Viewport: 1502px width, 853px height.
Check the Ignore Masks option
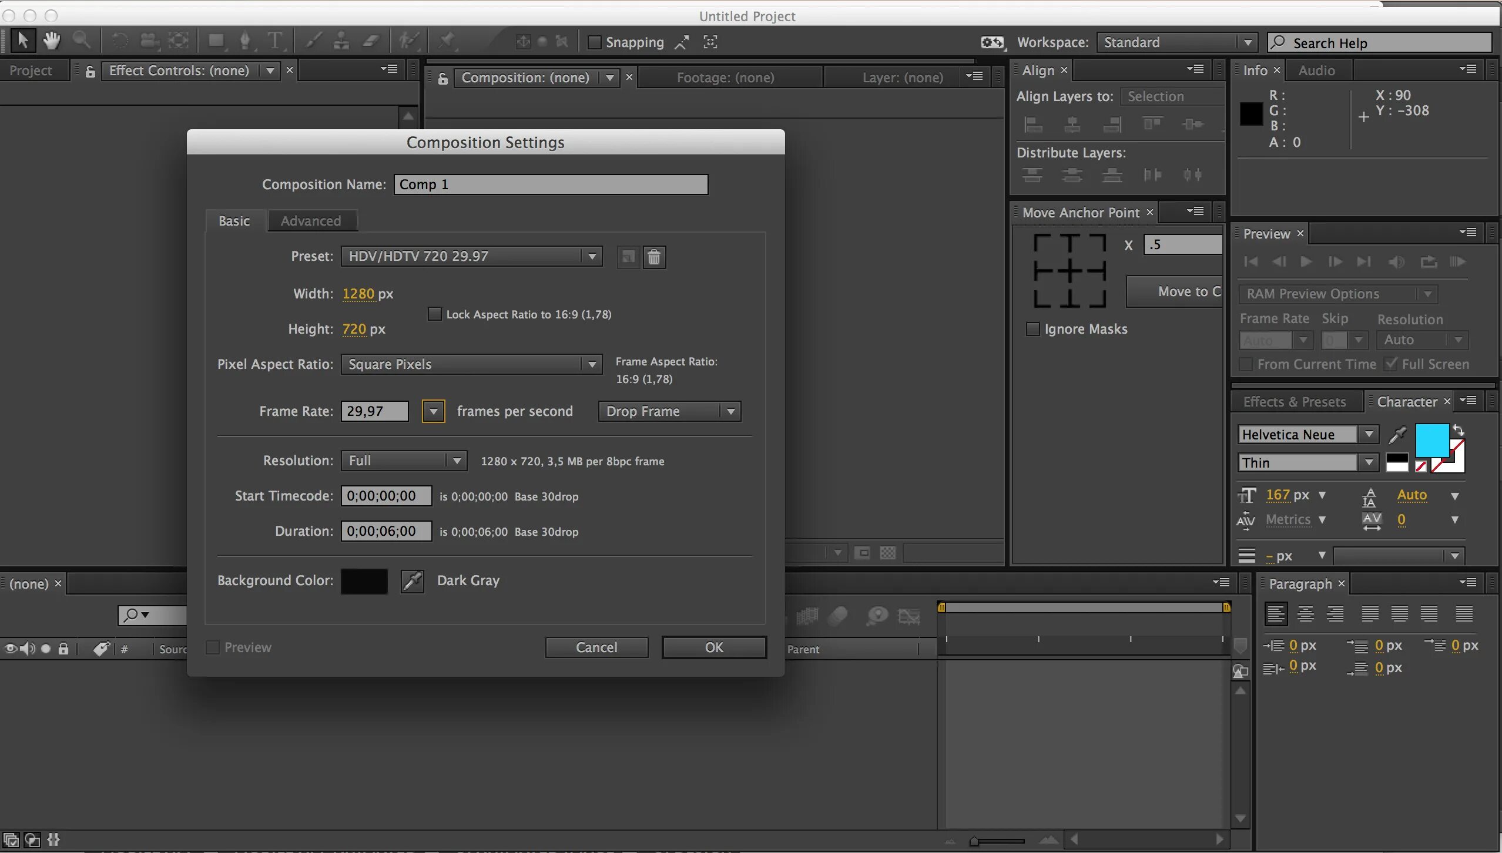point(1032,329)
